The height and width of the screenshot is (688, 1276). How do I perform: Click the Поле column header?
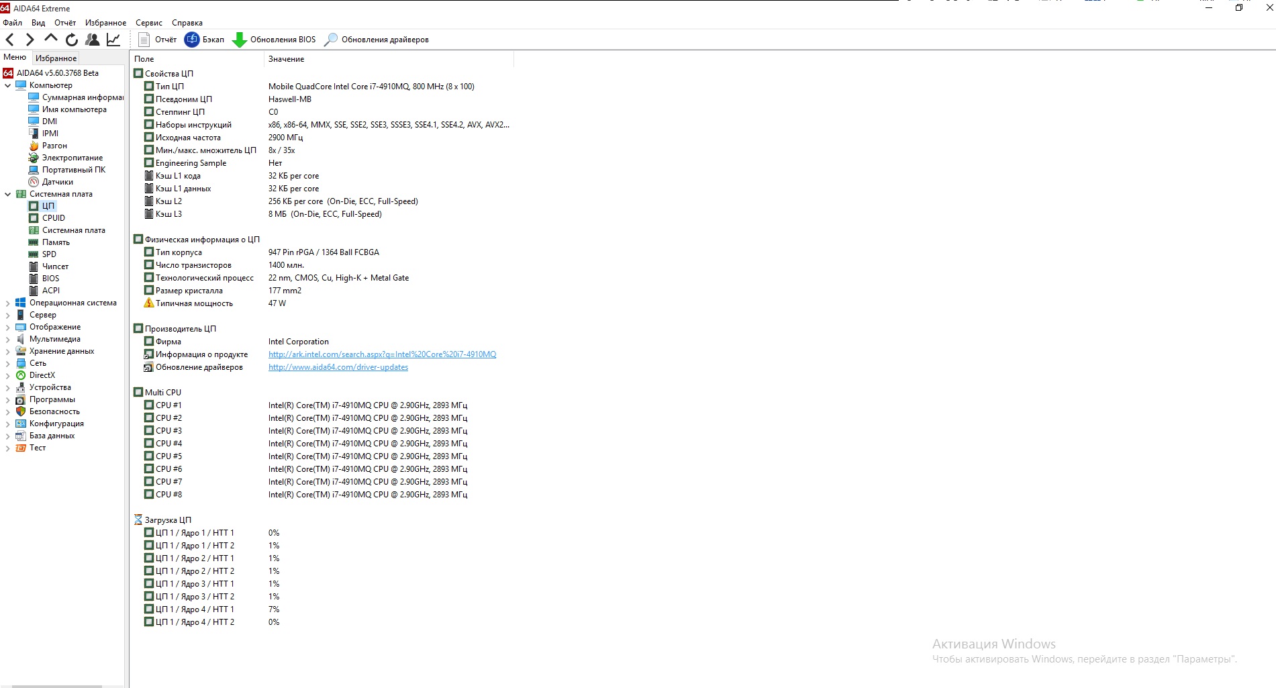point(197,59)
